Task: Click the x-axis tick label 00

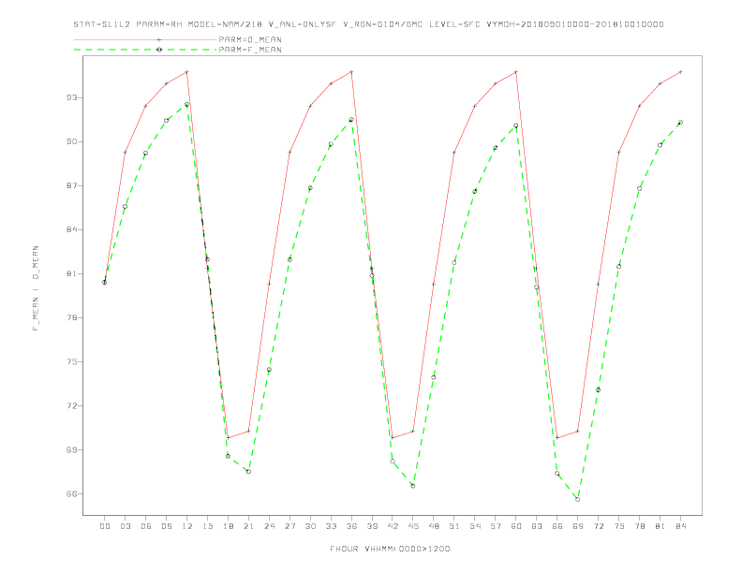Action: (x=105, y=526)
